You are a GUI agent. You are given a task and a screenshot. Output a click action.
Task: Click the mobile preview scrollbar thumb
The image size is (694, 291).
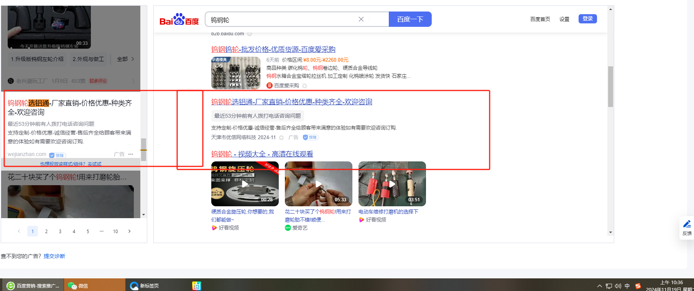[x=144, y=150]
